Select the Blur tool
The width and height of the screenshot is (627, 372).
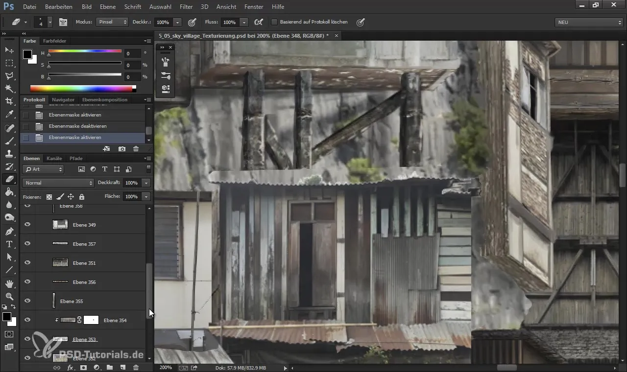(x=9, y=205)
